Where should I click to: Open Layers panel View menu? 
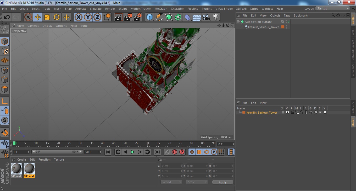[263, 103]
